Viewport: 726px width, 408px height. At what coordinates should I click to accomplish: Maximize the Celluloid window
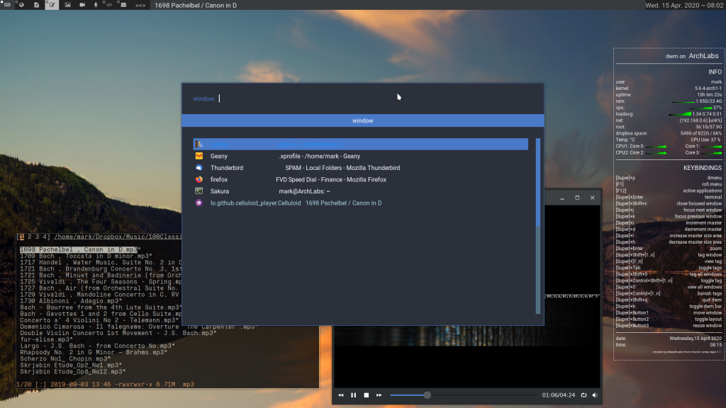pyautogui.click(x=577, y=198)
